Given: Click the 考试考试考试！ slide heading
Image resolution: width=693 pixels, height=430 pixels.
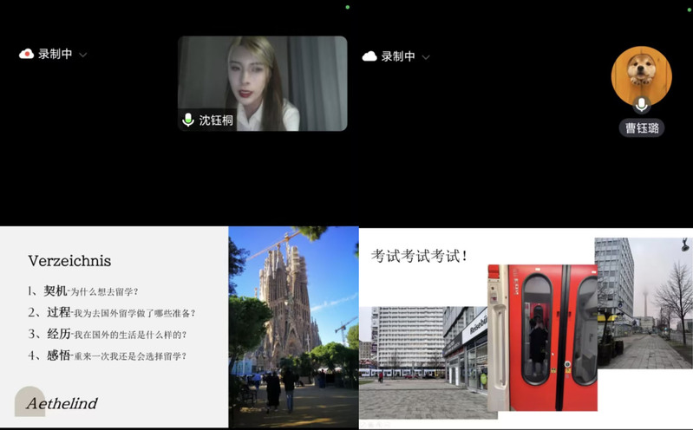Looking at the screenshot, I should click(420, 256).
